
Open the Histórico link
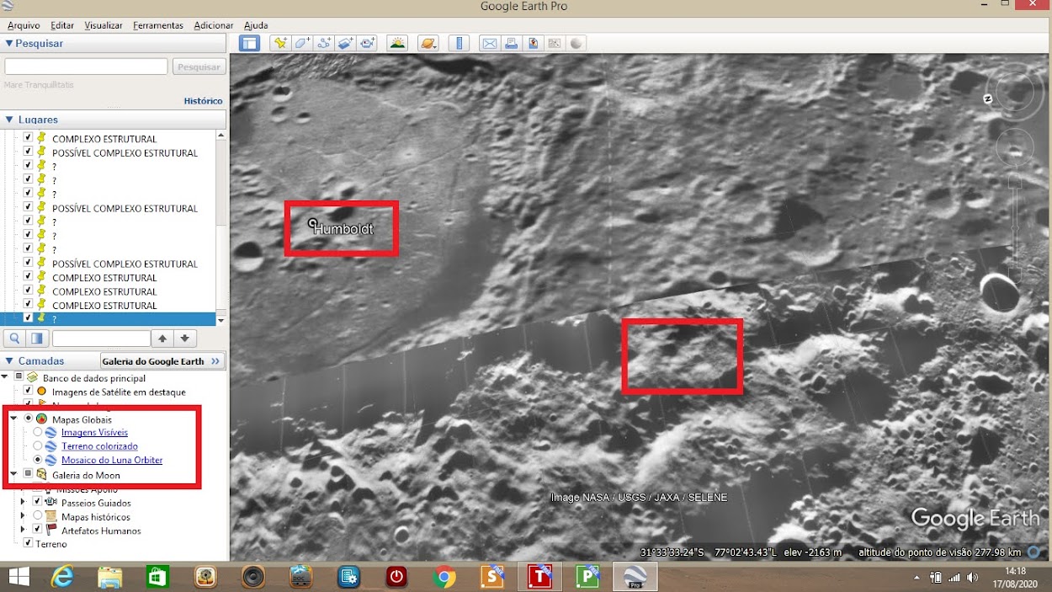[x=204, y=101]
